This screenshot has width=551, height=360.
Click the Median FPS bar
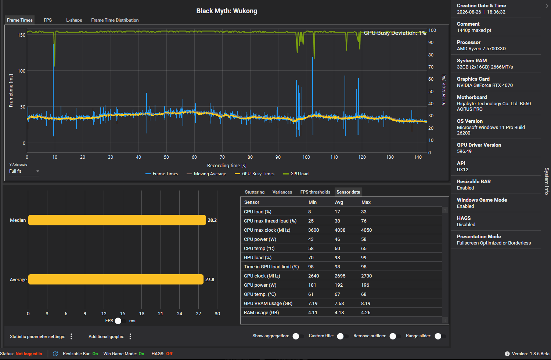tap(117, 220)
